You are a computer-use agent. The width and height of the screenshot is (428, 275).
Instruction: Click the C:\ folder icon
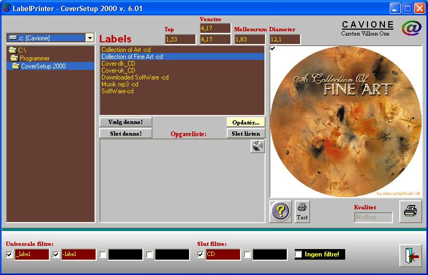tap(13, 50)
